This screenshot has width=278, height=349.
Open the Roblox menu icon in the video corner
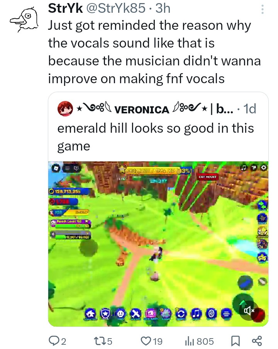click(x=56, y=168)
